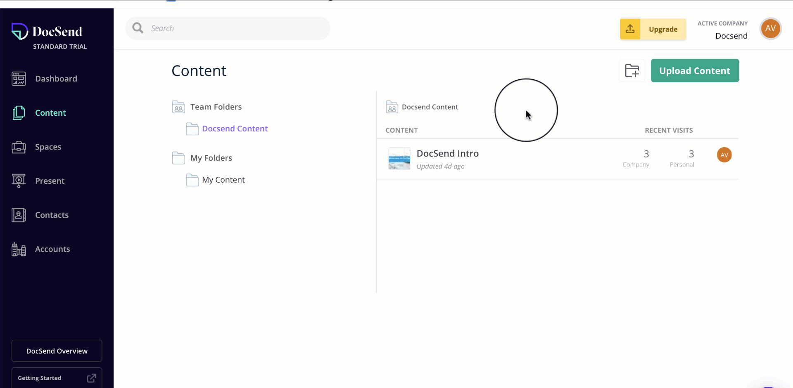This screenshot has width=793, height=388.
Task: Open Spaces from the sidebar
Action: coord(48,147)
